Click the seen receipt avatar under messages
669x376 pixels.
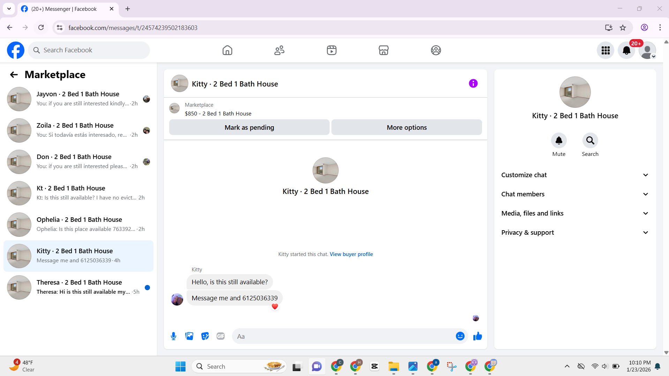point(476,318)
